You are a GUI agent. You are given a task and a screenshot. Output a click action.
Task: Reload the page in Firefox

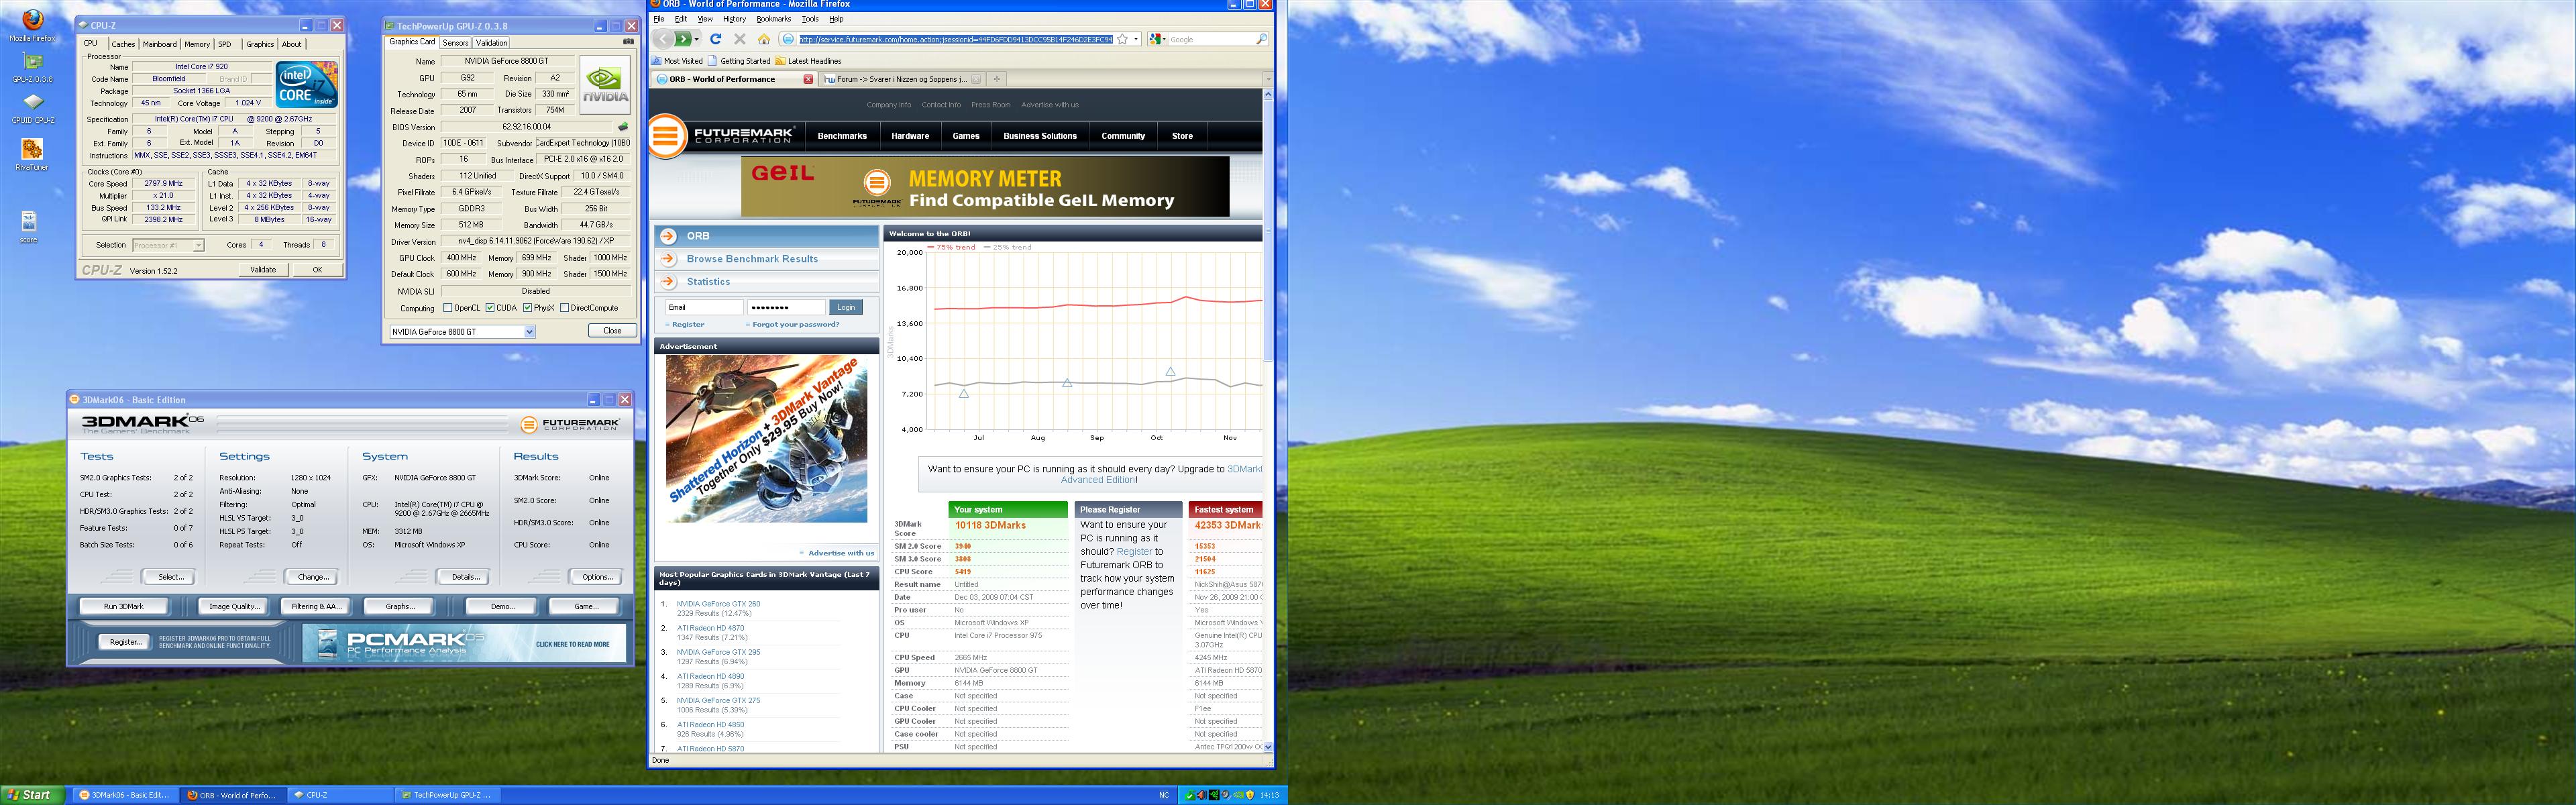pos(716,39)
